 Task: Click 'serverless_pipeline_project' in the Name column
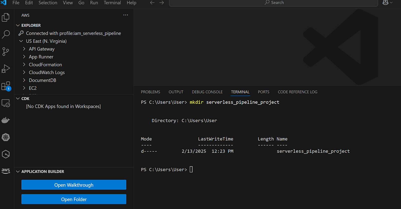pos(313,151)
